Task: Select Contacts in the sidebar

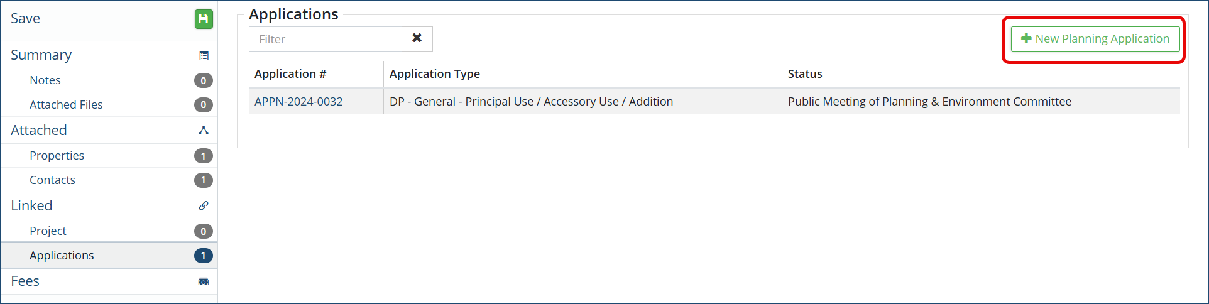Action: pos(52,180)
